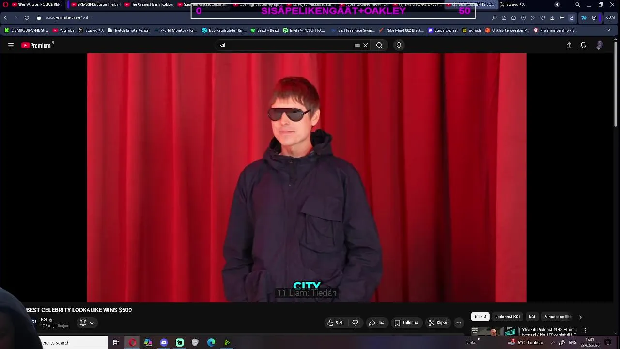The image size is (620, 349).
Task: Open the 'Intel i7-14700F | RX...' bookmark
Action: pyautogui.click(x=304, y=30)
